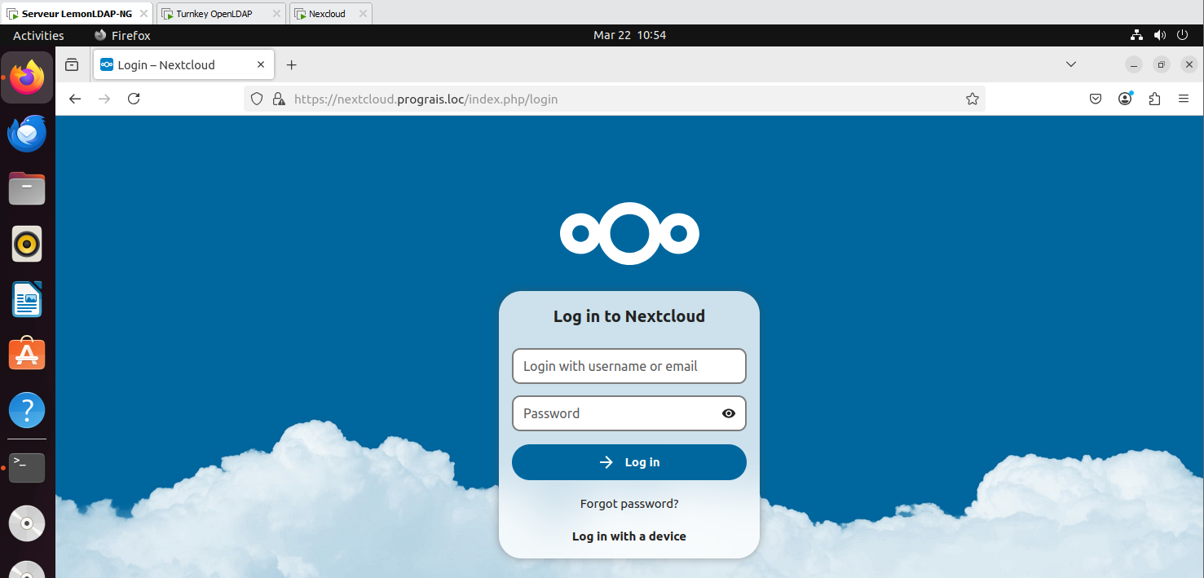Image resolution: width=1204 pixels, height=578 pixels.
Task: Focus the username or email field
Action: (x=629, y=366)
